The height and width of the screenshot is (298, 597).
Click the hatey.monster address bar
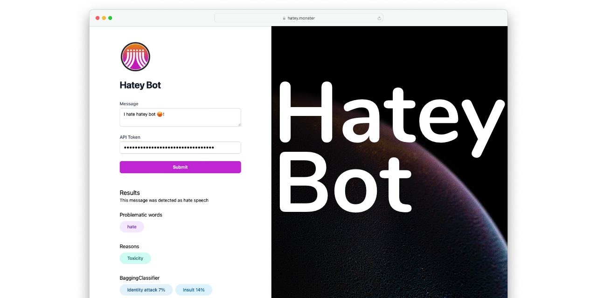[x=301, y=18]
